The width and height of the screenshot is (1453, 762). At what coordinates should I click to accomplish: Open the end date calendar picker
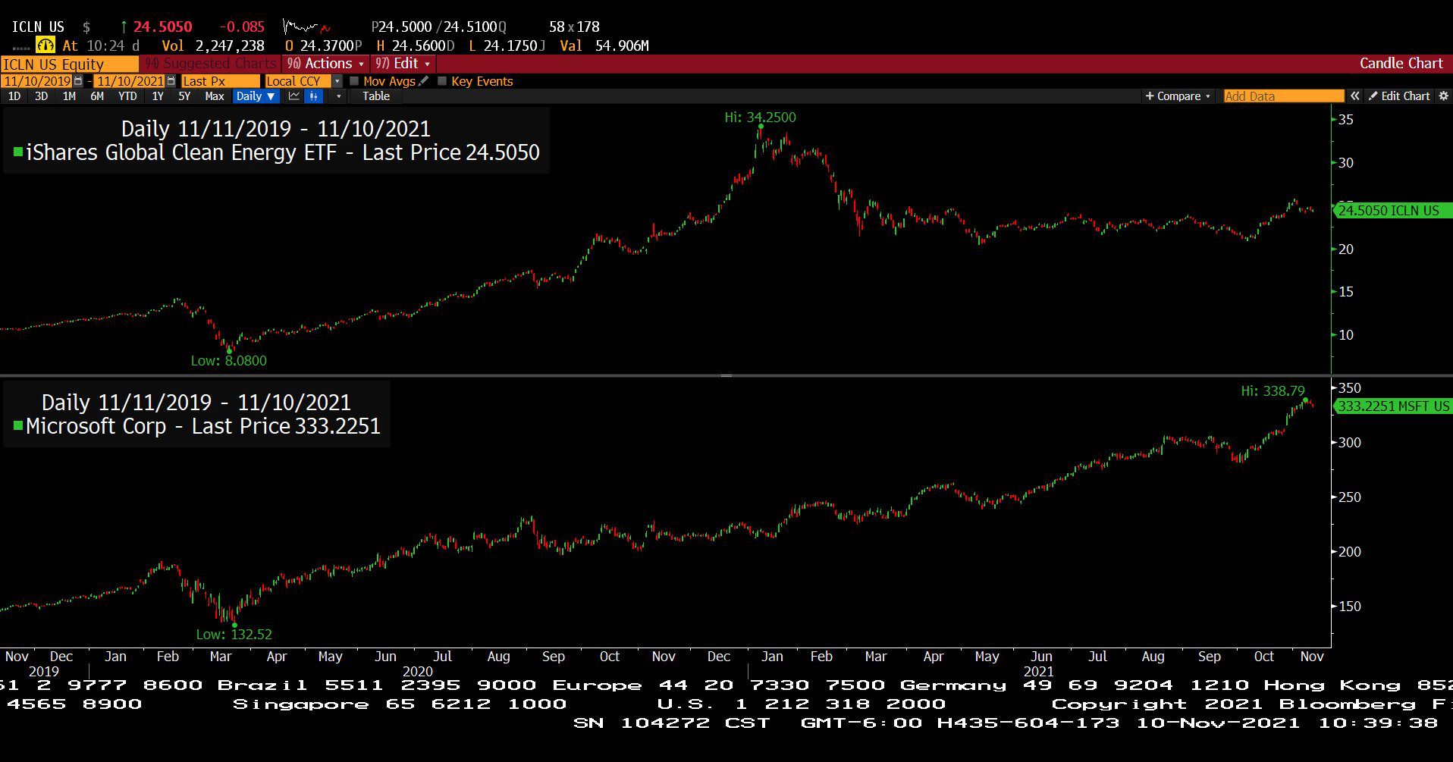click(171, 81)
